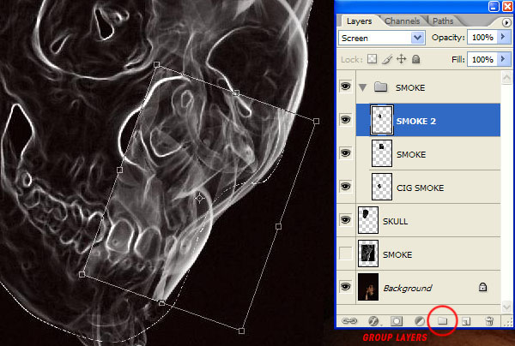
Task: Open the Opacity slider arrow
Action: (503, 37)
